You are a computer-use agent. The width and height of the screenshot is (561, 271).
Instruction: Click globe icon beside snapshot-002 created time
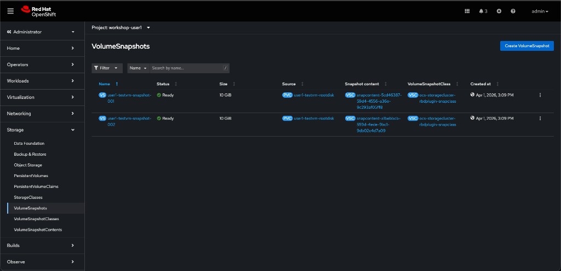pyautogui.click(x=472, y=118)
